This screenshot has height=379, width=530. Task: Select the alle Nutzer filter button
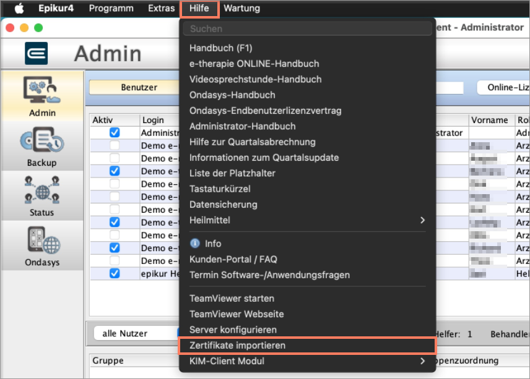(136, 333)
